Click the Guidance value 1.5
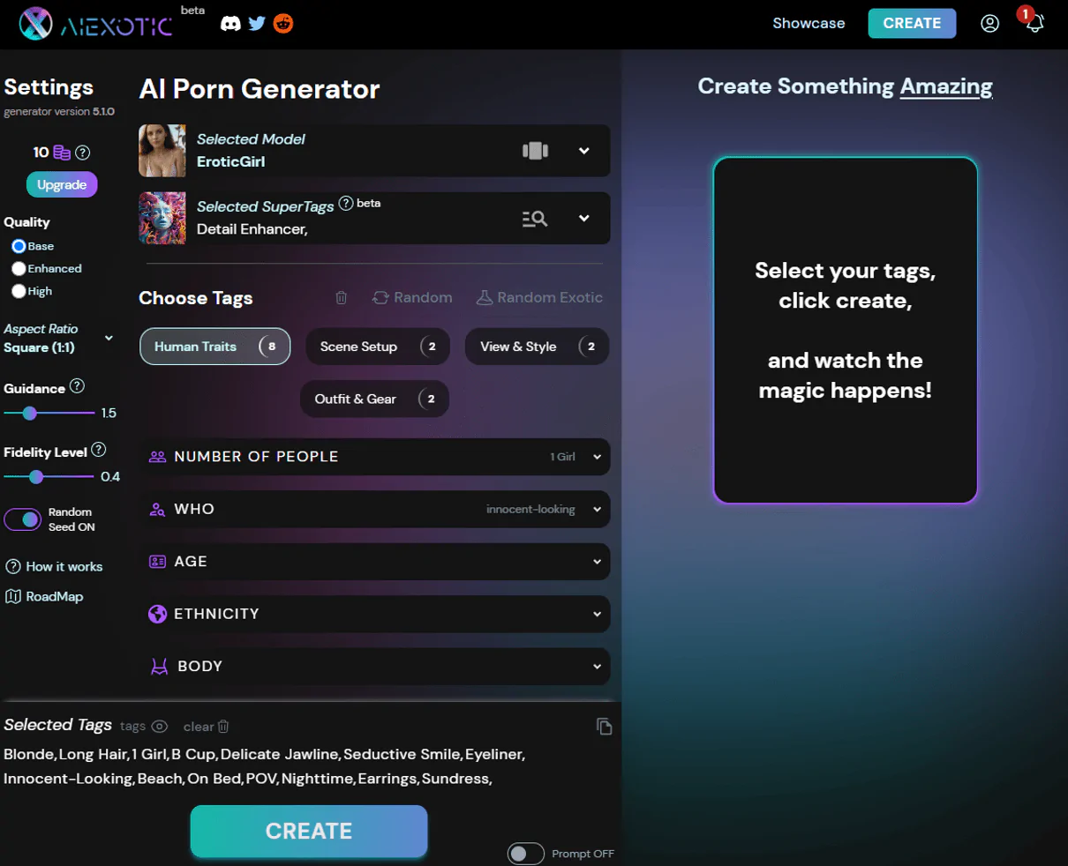The image size is (1068, 866). pos(109,413)
